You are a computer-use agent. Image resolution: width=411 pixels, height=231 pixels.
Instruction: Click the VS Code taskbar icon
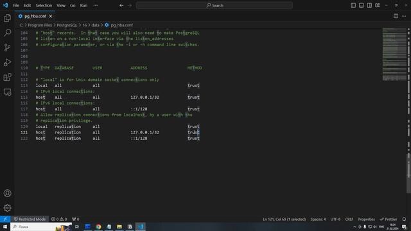tap(141, 227)
